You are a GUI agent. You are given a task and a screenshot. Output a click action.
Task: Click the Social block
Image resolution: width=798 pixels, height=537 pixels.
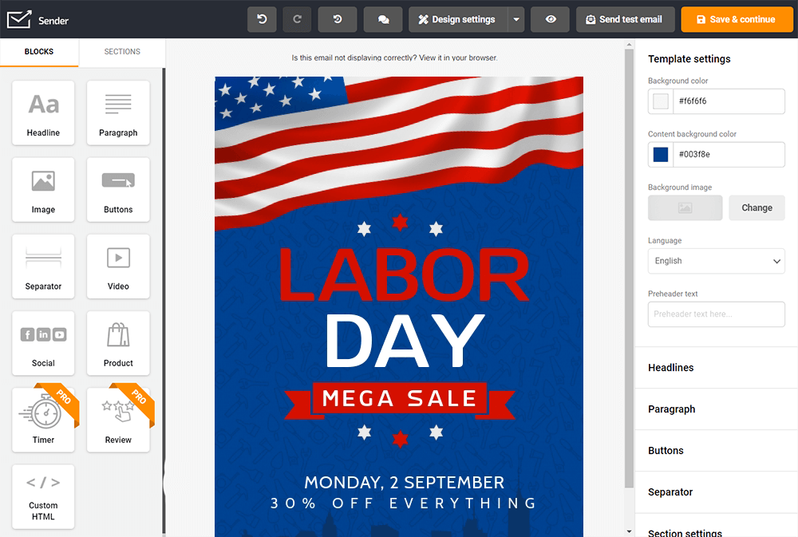[43, 343]
